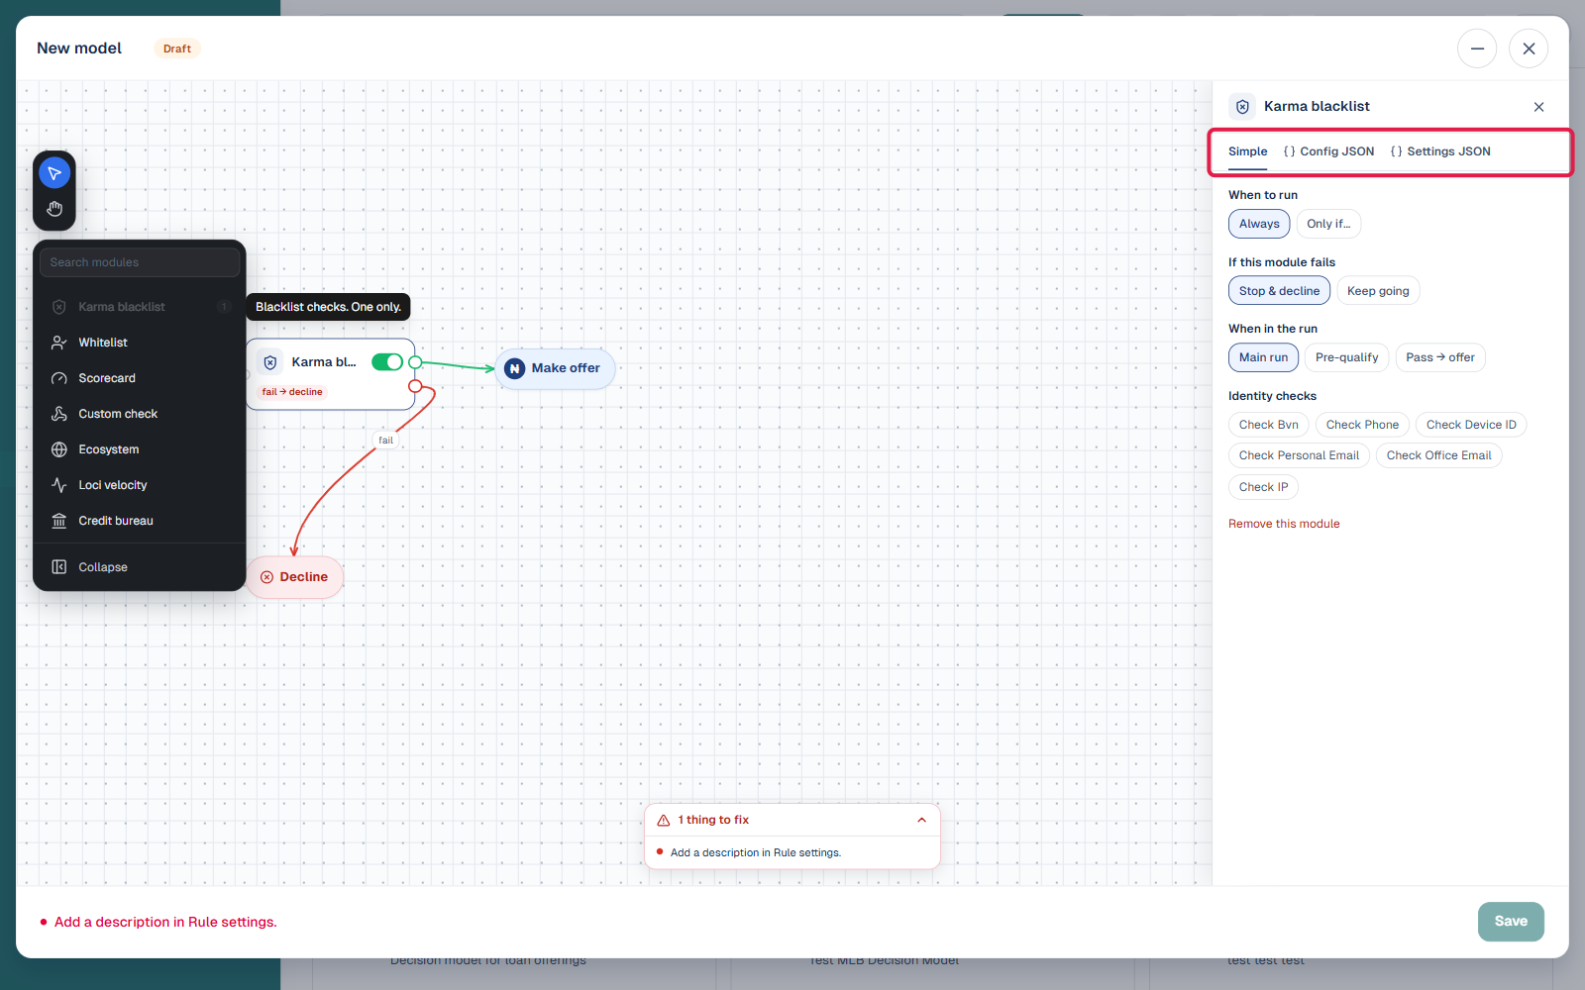The height and width of the screenshot is (990, 1585).
Task: Enable Check Personal Email identity check
Action: (x=1299, y=455)
